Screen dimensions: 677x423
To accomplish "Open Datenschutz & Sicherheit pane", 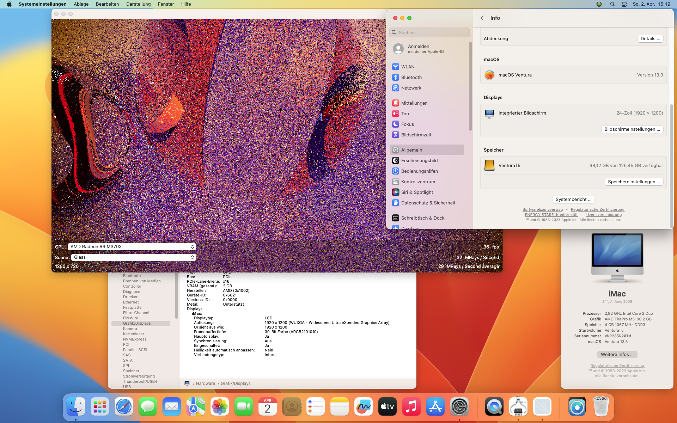I will [428, 203].
